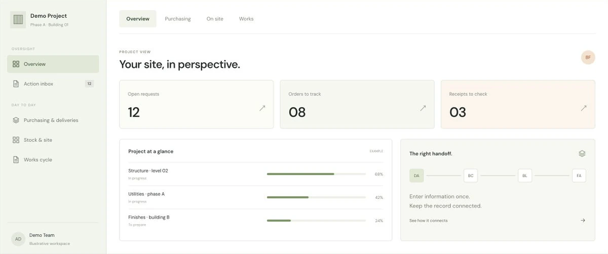Switch to the Overview tab
The width and height of the screenshot is (608, 254).
coord(138,19)
